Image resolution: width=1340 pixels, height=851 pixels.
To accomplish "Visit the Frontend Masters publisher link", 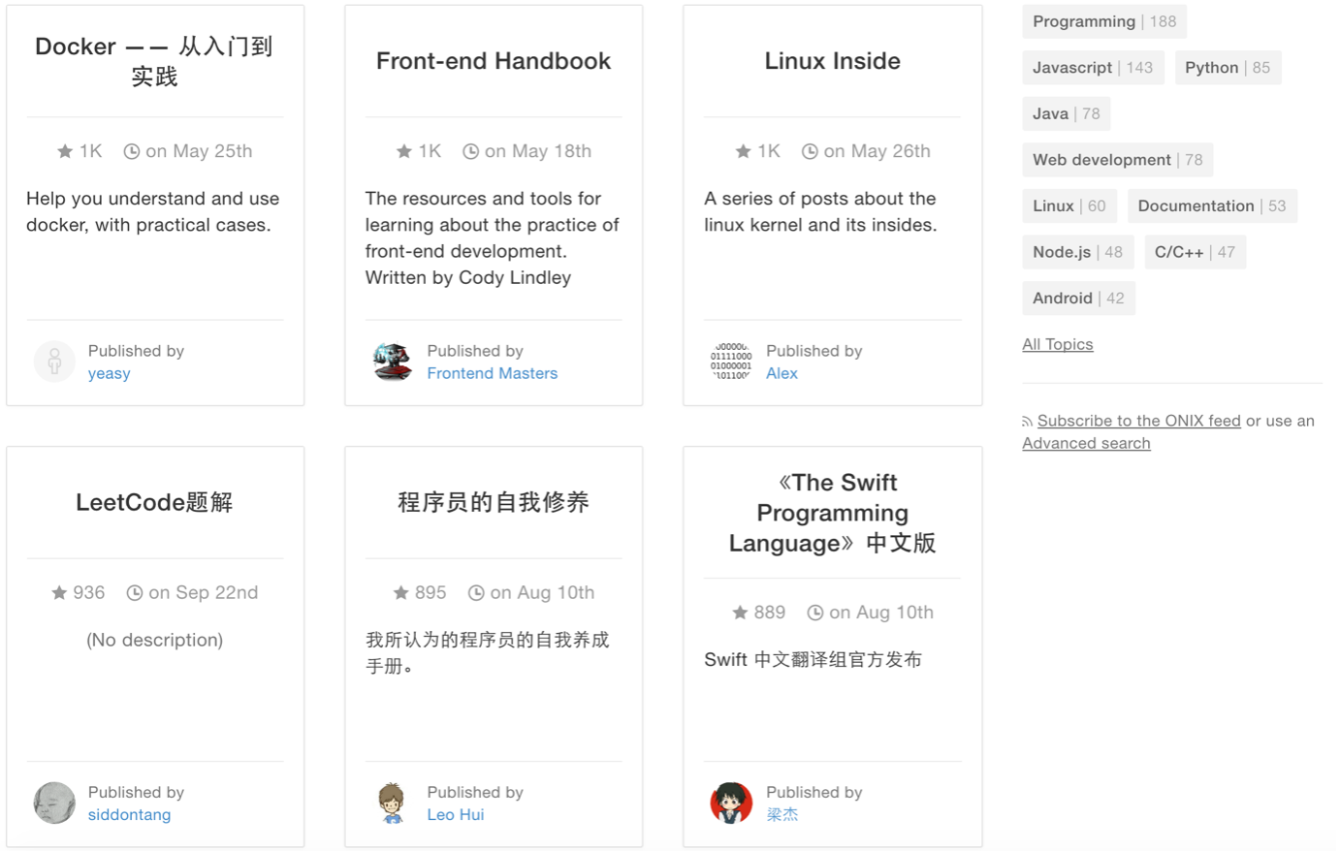I will point(492,373).
